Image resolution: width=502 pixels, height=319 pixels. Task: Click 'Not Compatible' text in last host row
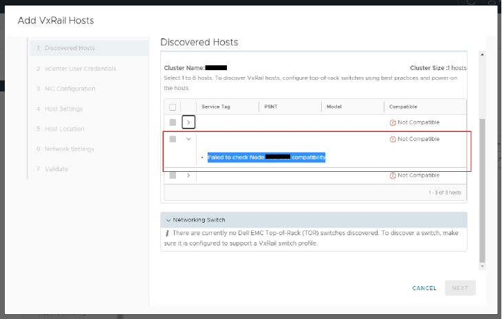pos(418,176)
